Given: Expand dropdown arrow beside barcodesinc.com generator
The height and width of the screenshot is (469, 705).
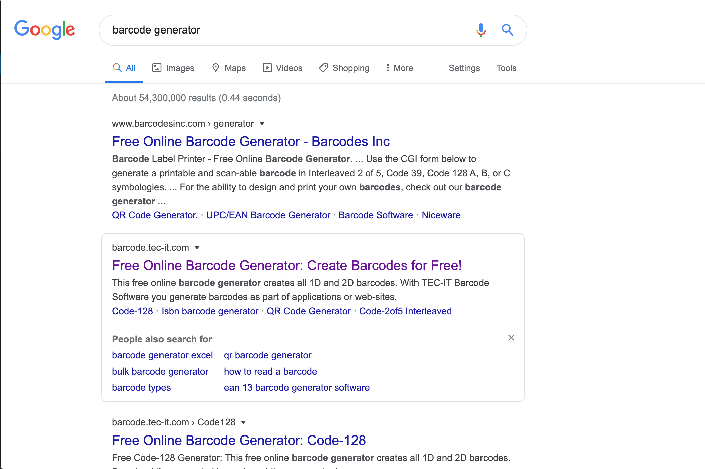Looking at the screenshot, I should [262, 124].
